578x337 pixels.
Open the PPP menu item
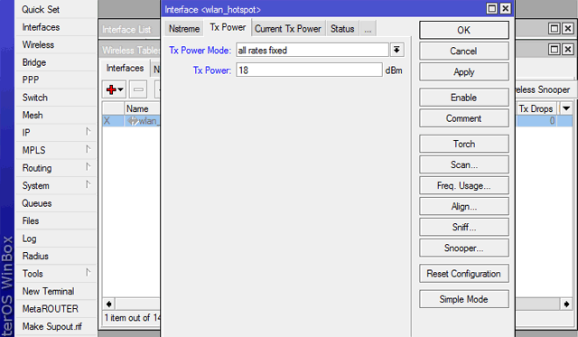tap(56, 80)
